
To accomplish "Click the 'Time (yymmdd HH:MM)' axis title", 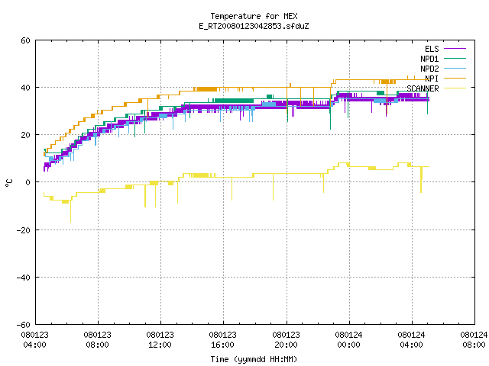I will coord(254,359).
